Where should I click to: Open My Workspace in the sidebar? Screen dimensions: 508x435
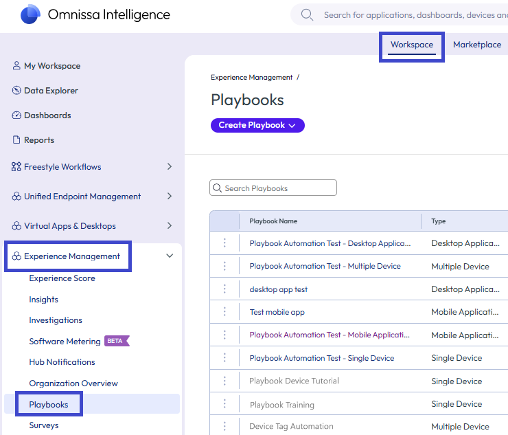52,66
